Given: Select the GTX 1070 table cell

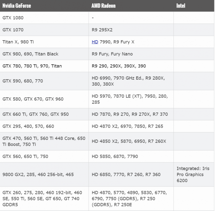Looking at the screenshot, I should tap(44, 30).
